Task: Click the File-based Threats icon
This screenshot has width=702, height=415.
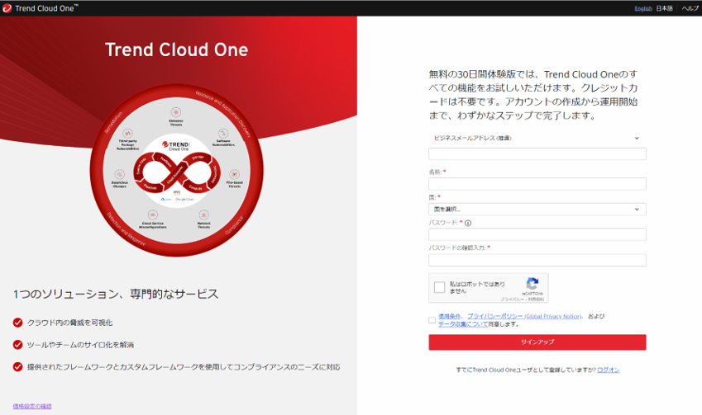Action: coord(233,175)
